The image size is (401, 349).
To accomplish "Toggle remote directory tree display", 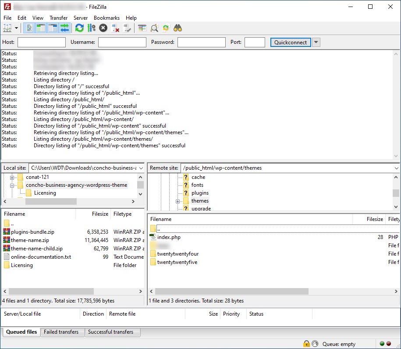I will (x=53, y=28).
